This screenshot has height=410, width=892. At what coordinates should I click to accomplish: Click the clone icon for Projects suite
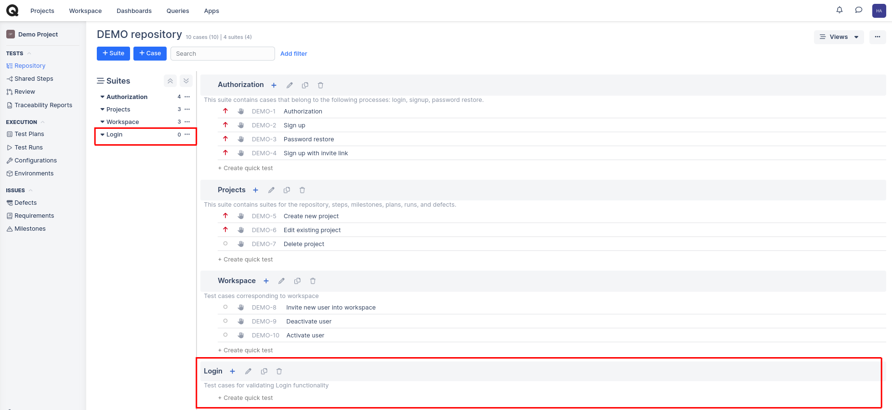coord(287,190)
